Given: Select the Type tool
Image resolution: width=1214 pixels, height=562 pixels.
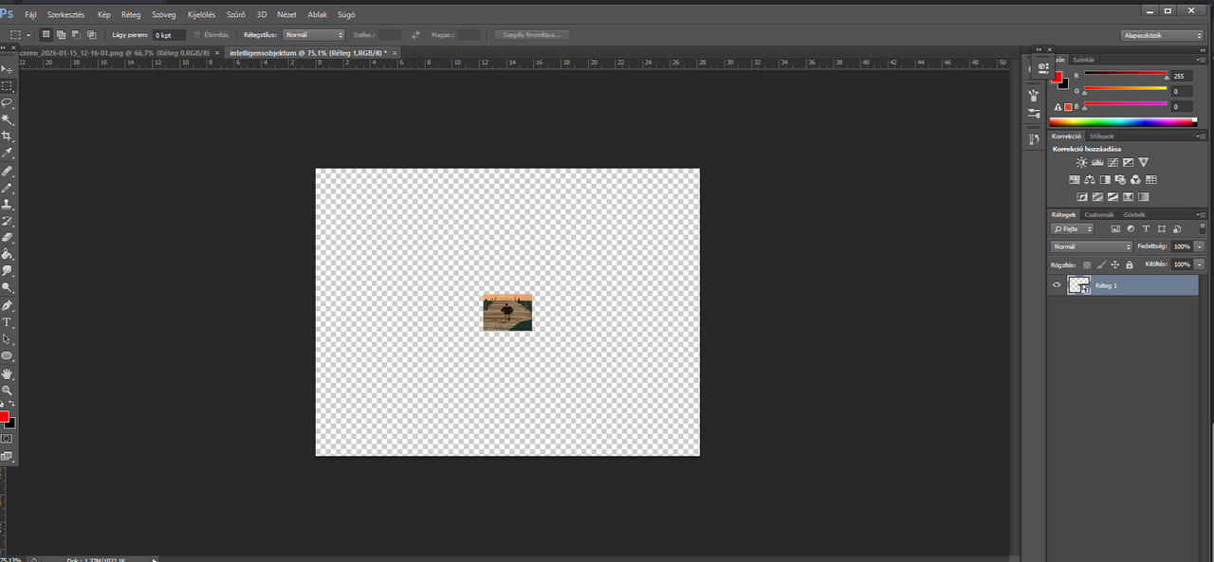Looking at the screenshot, I should [x=7, y=322].
